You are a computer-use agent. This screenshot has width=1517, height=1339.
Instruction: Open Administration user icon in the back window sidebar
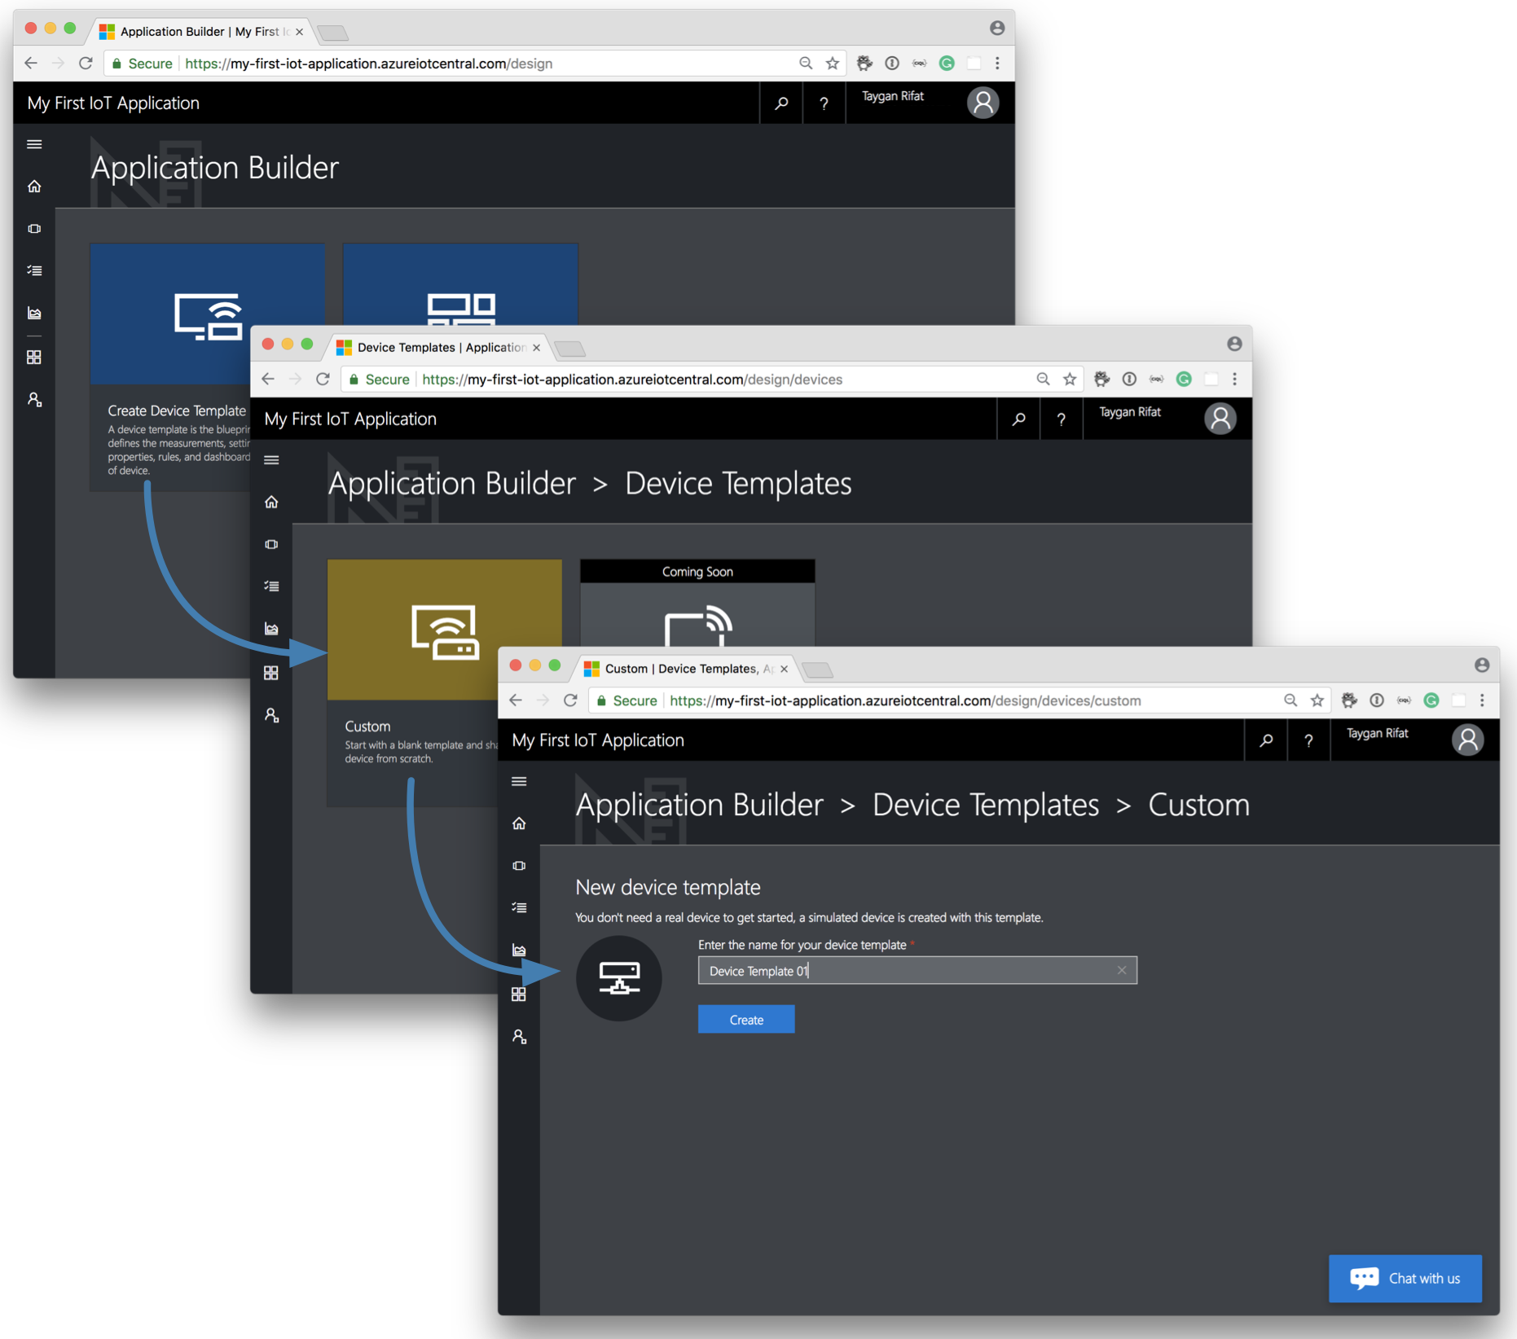(x=34, y=399)
